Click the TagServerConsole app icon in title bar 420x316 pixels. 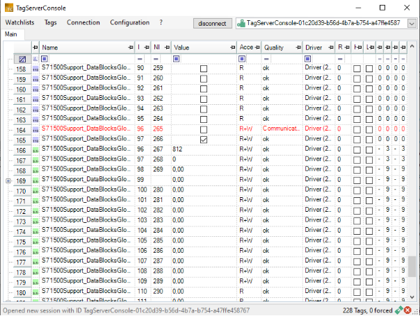point(9,8)
